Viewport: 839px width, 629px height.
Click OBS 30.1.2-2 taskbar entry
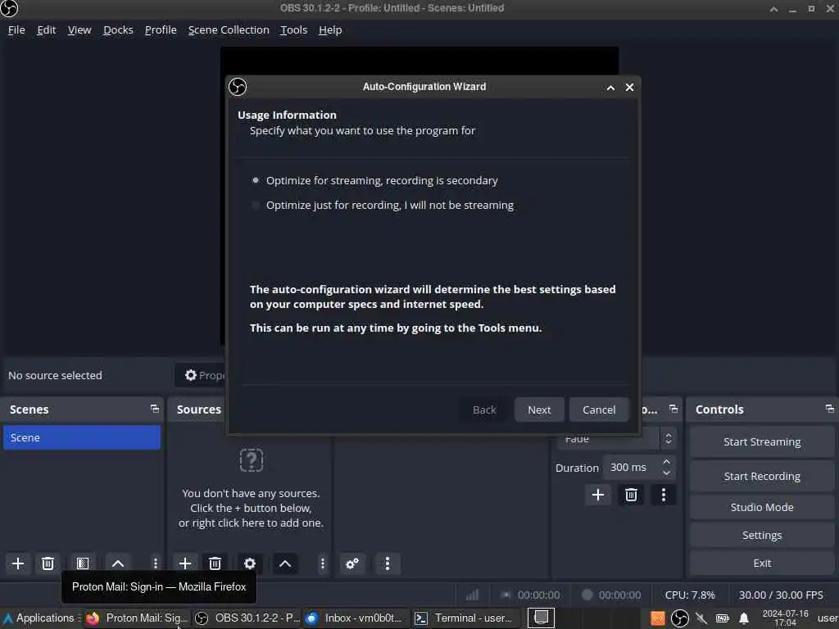click(x=246, y=618)
